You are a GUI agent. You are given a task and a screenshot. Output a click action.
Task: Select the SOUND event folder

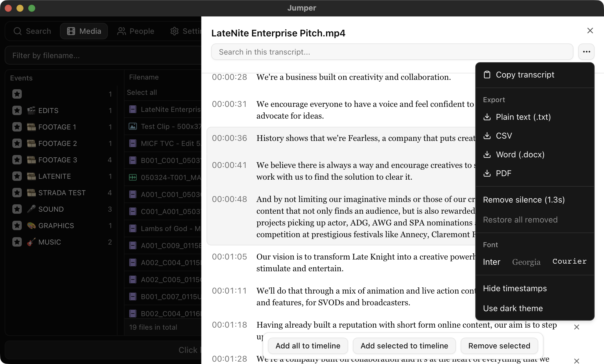click(x=51, y=209)
